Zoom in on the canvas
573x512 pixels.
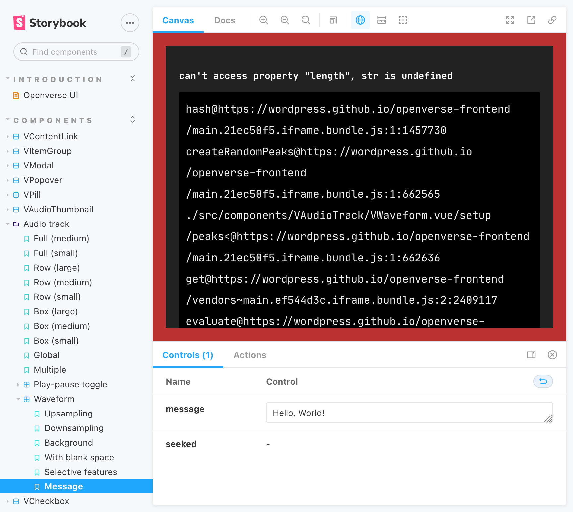tap(264, 20)
